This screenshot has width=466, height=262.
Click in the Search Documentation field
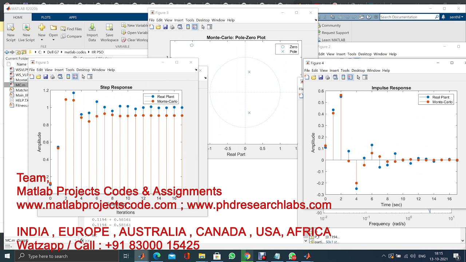click(410, 17)
